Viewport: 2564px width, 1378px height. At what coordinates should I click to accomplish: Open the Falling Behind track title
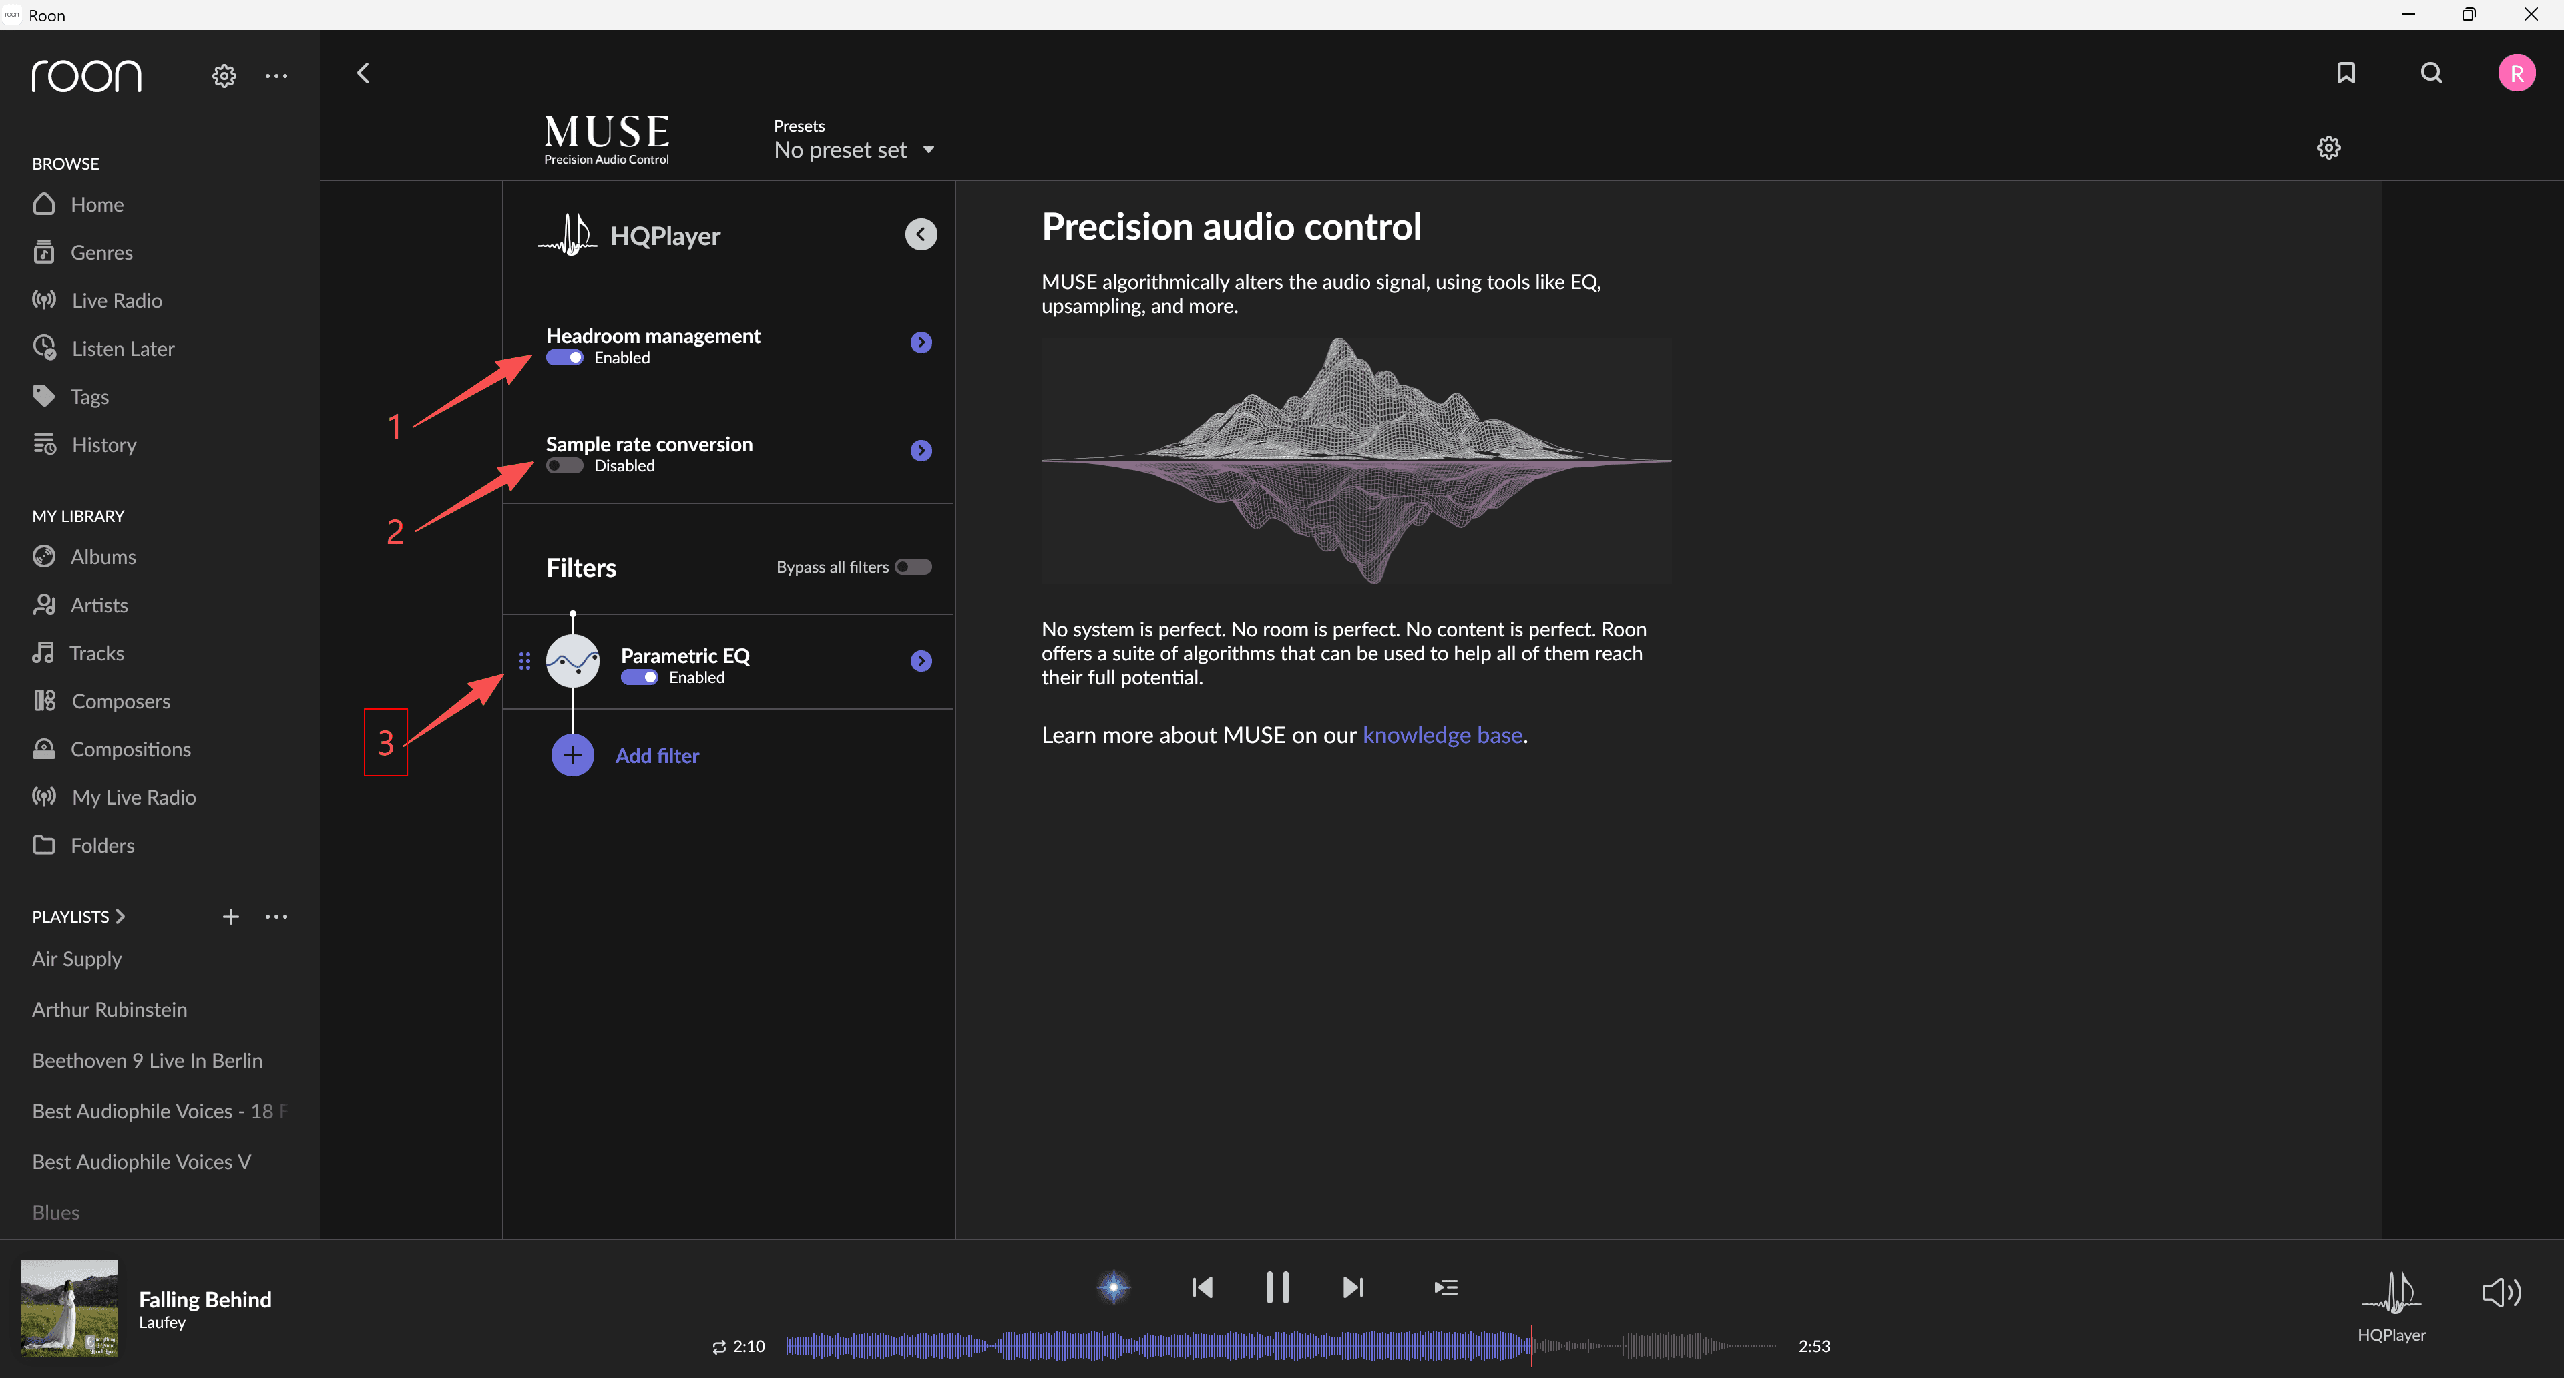click(205, 1299)
